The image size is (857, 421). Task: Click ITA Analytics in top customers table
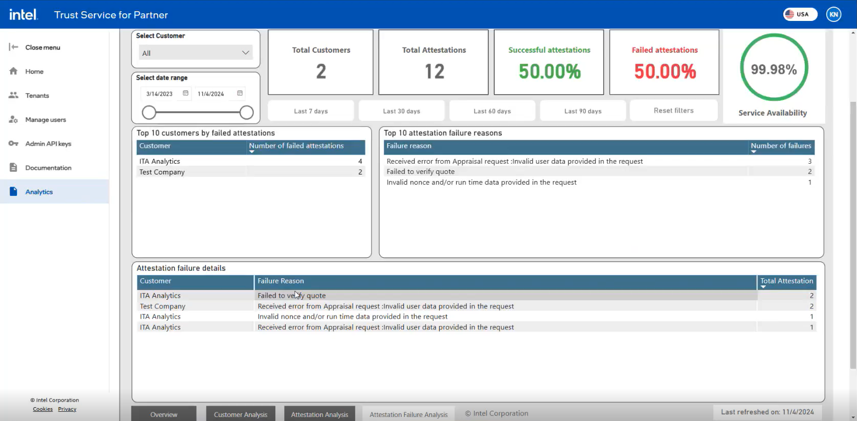pos(160,161)
